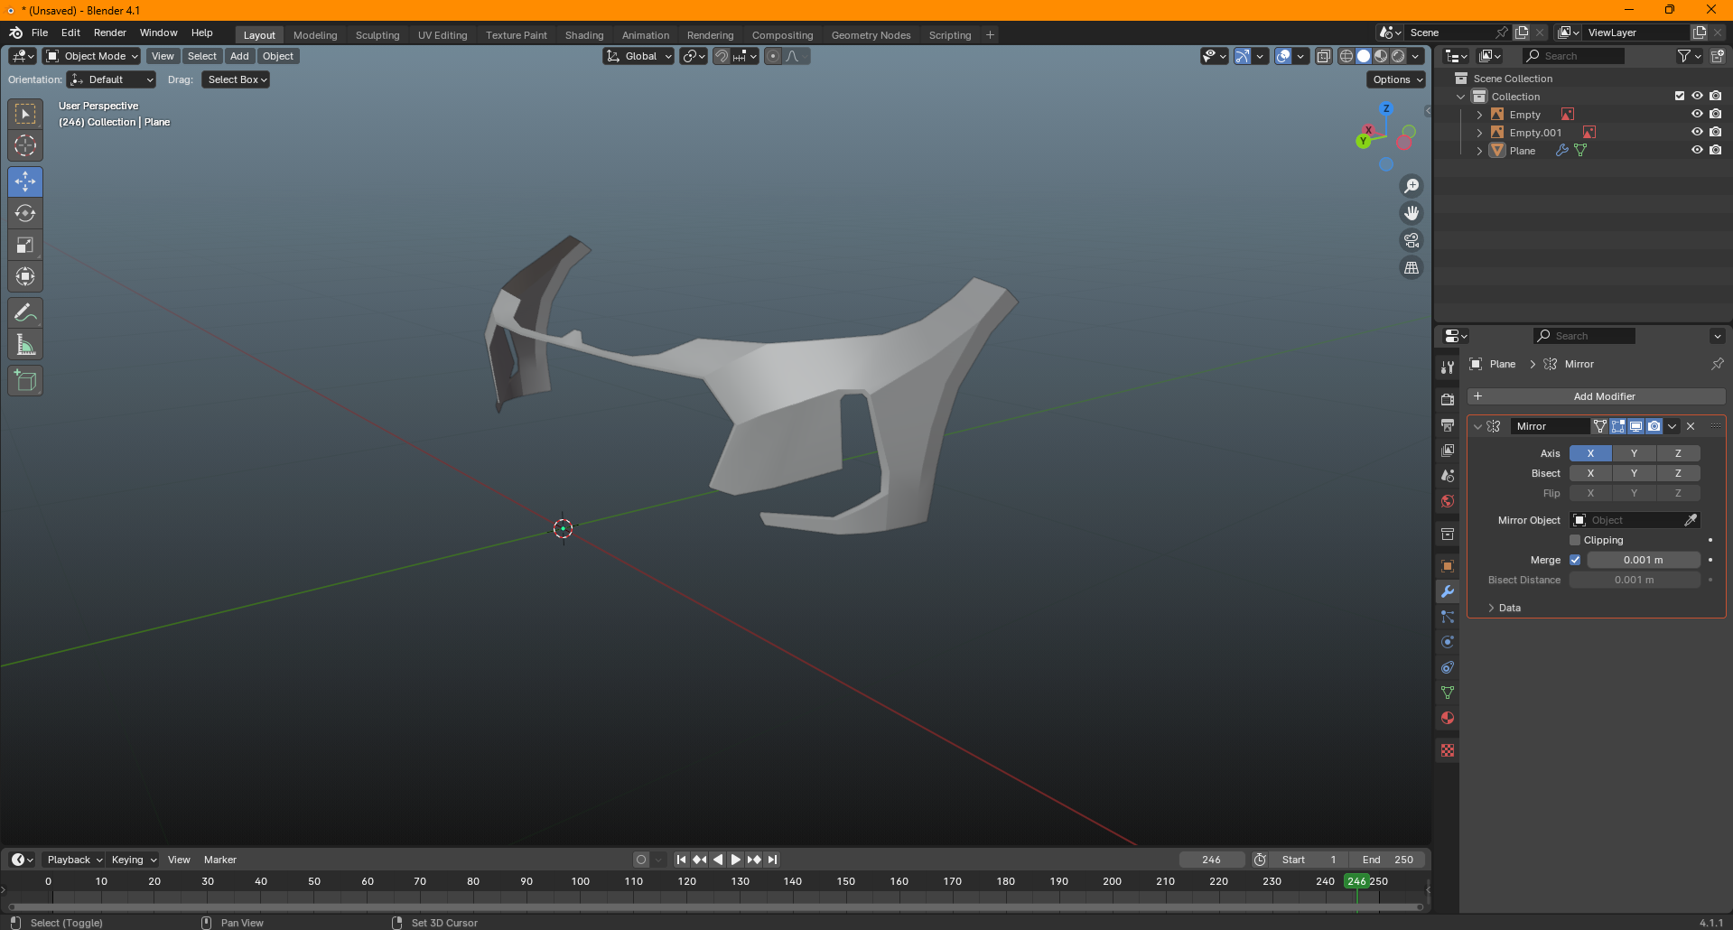
Task: Open the Global transform orientation dropdown
Action: (638, 56)
